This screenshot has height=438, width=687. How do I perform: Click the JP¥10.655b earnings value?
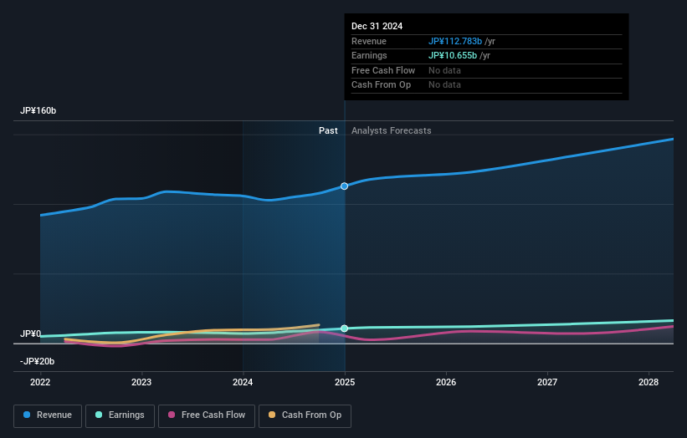click(x=453, y=55)
